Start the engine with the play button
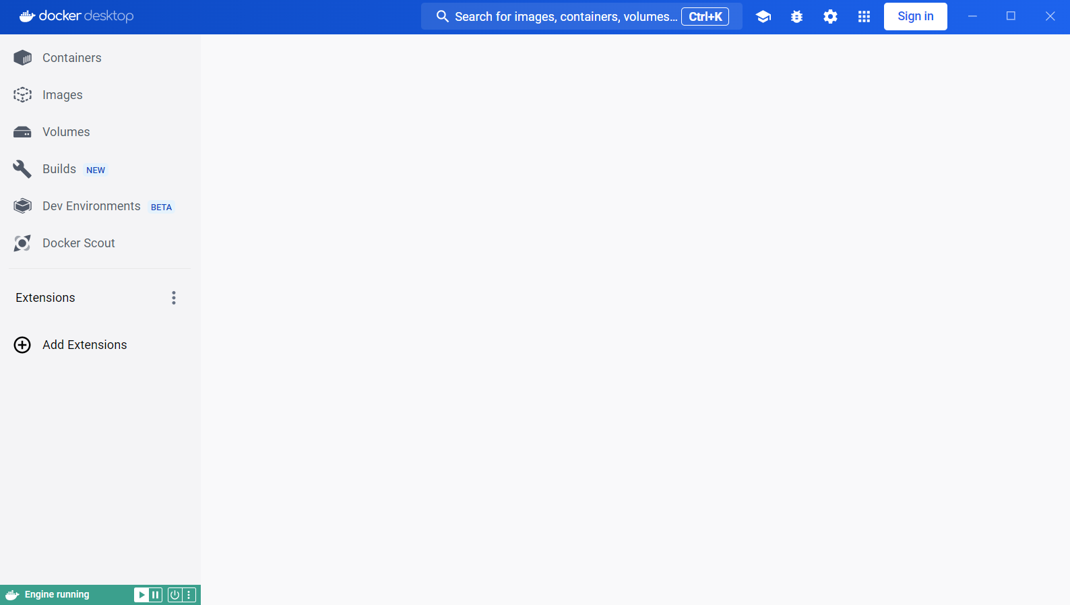 click(141, 595)
